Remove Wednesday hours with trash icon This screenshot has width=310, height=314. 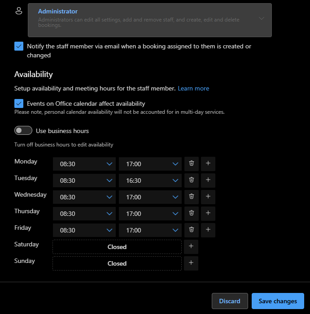coord(192,197)
